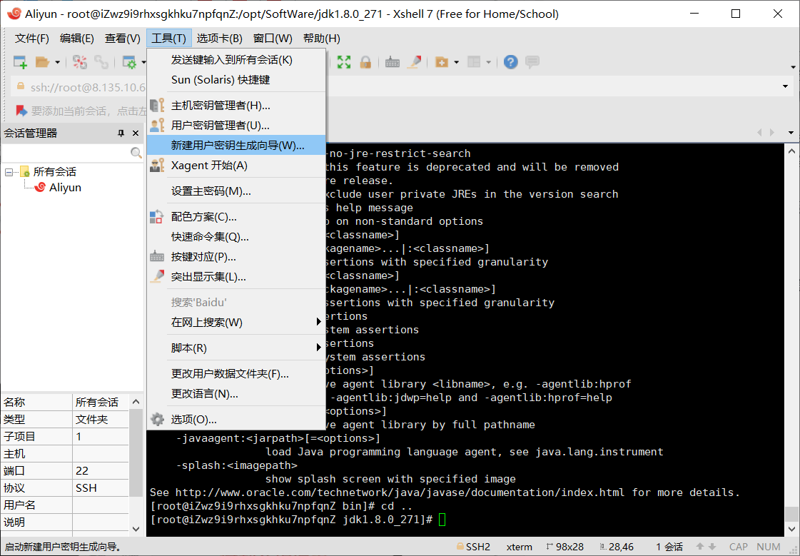Open the 帮助(H) menu
The width and height of the screenshot is (800, 556).
point(321,39)
